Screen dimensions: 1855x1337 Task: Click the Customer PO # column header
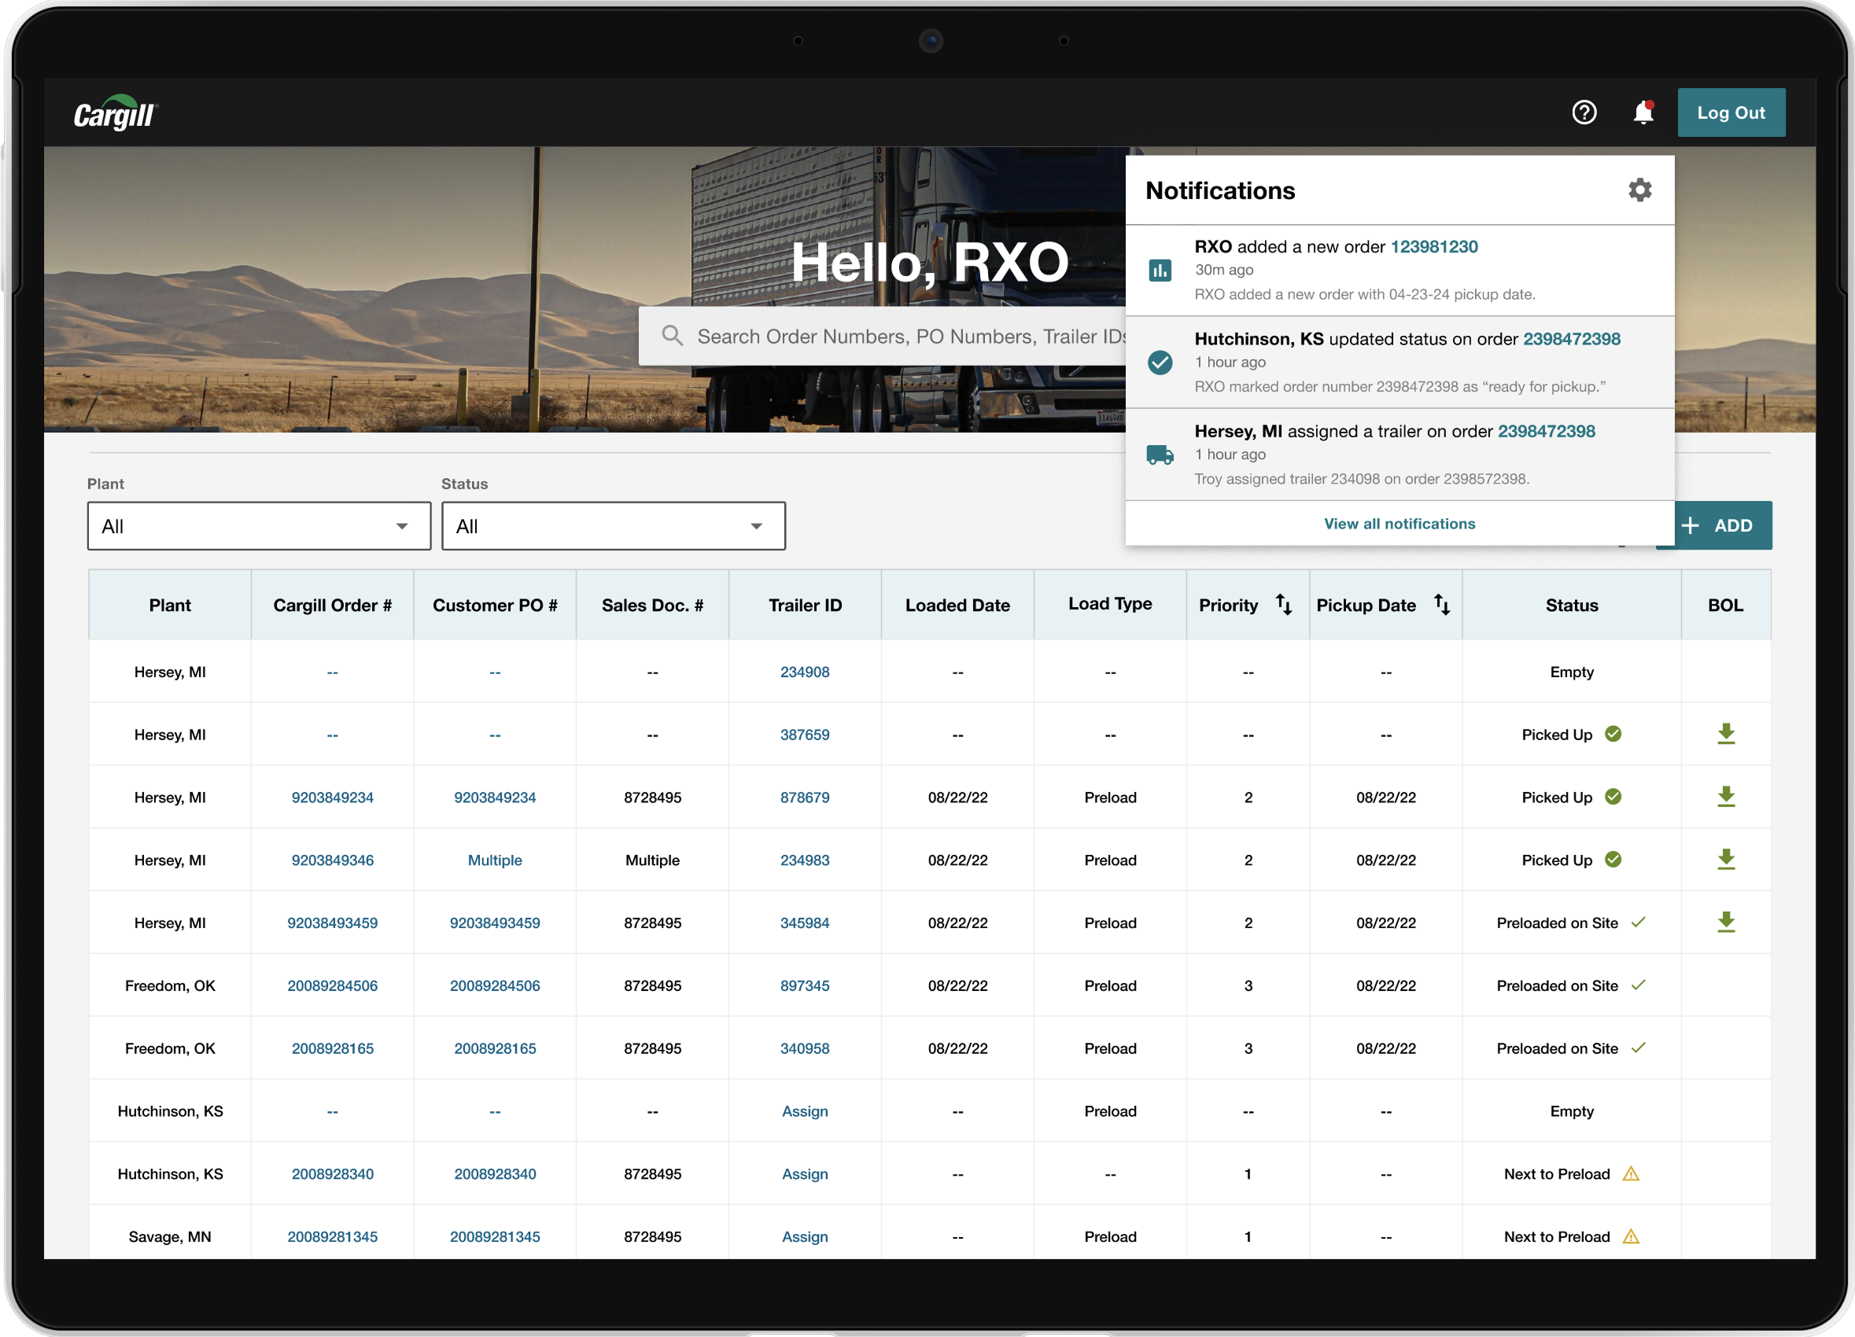pos(495,605)
